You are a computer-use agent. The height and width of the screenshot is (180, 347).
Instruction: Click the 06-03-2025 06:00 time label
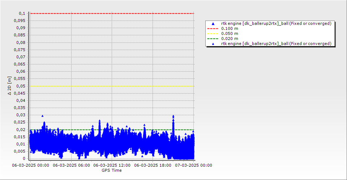click(71, 165)
